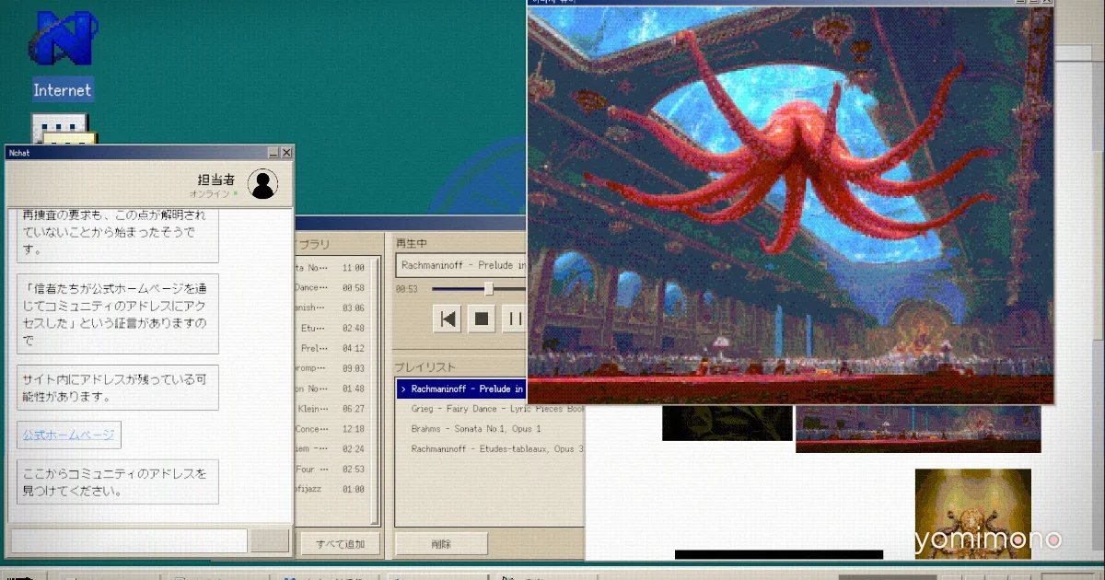Select Grieg - Fairy Dance in the playlist
The width and height of the screenshot is (1105, 580).
(x=497, y=409)
